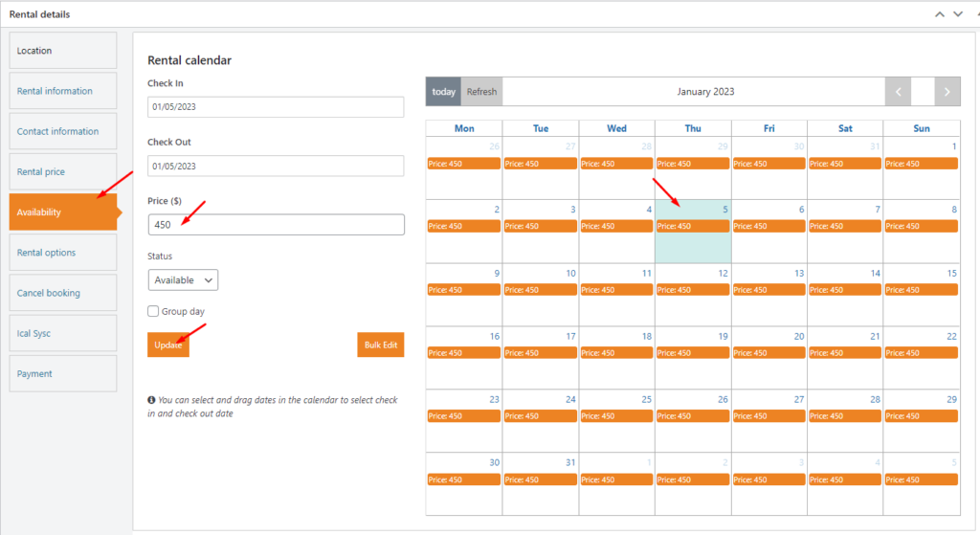This screenshot has width=980, height=535.
Task: Click the Check In date field
Action: (x=276, y=106)
